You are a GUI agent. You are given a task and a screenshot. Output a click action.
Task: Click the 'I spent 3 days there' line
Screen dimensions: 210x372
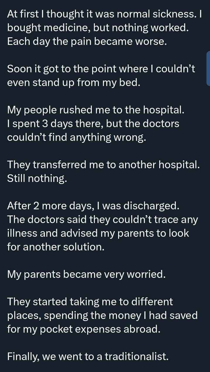93,124
